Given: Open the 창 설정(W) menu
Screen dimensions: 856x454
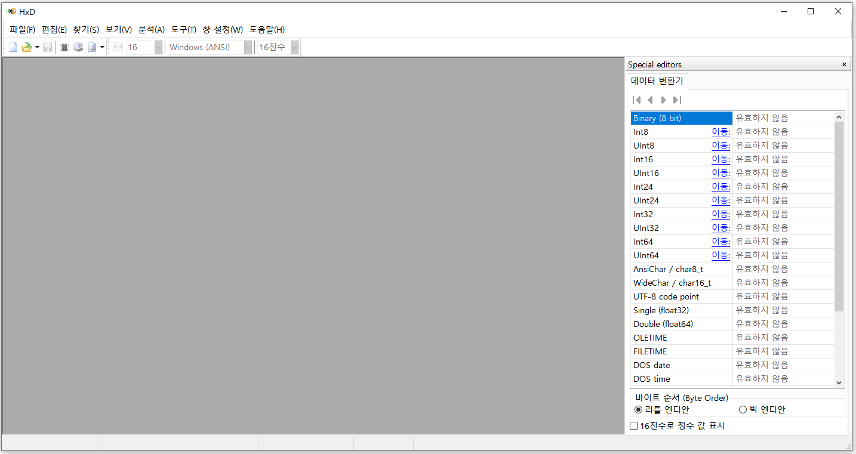Looking at the screenshot, I should coord(223,30).
